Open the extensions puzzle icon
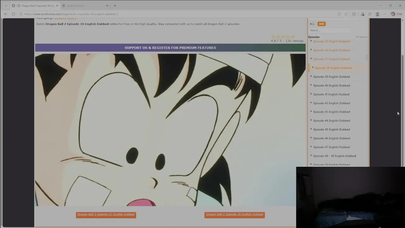The height and width of the screenshot is (228, 405). 354,14
